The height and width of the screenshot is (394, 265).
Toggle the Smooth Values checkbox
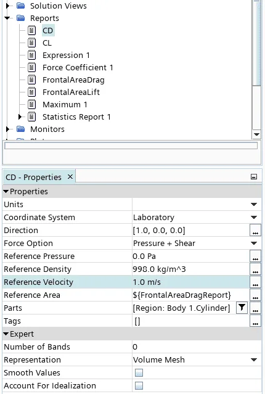click(x=139, y=372)
